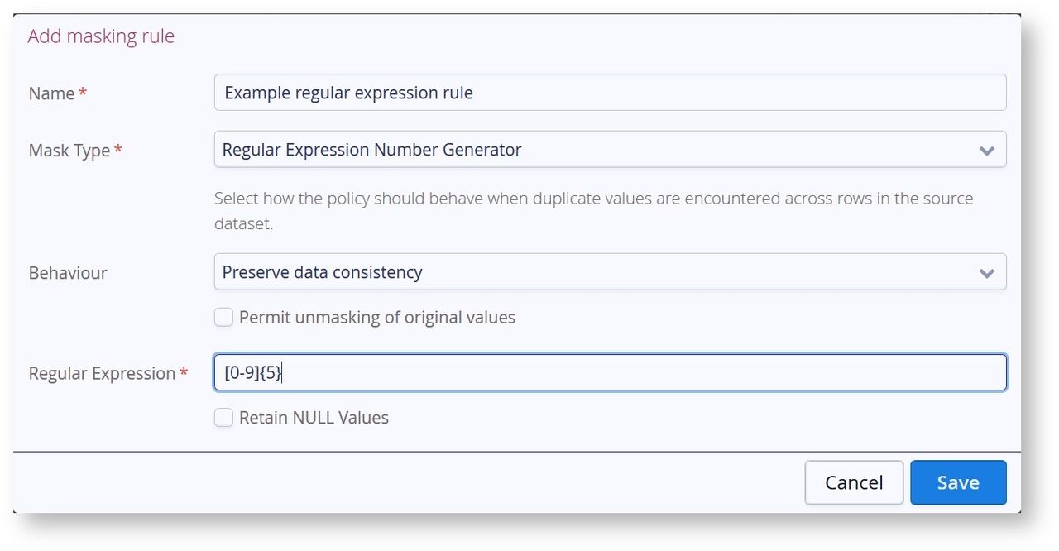This screenshot has height=551, width=1059.
Task: Click the Mask Type field label
Action: click(x=69, y=151)
